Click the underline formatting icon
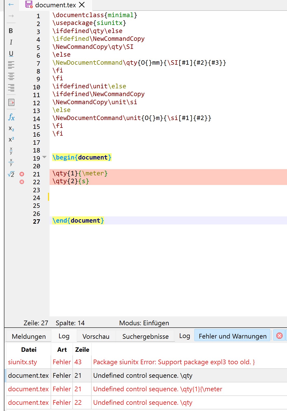Screen dimensions: 287x411 point(11,54)
